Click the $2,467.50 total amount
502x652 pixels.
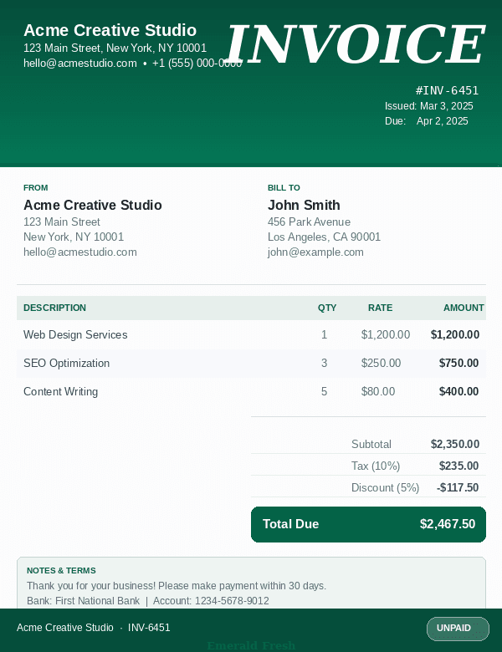point(448,524)
